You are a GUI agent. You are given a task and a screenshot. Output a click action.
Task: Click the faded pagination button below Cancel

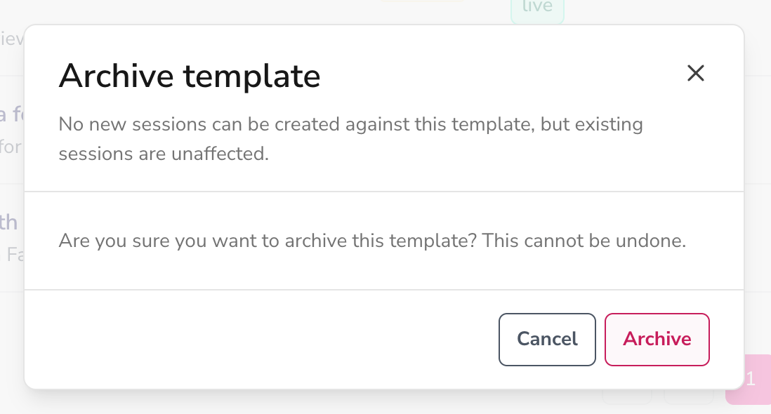coord(627,396)
